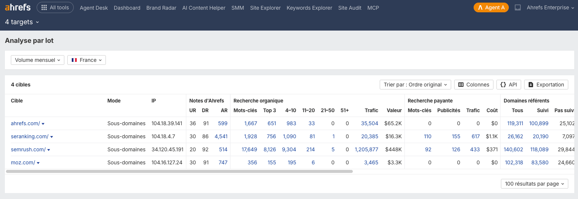
Task: Click the Ahrefs logo
Action: tap(18, 7)
